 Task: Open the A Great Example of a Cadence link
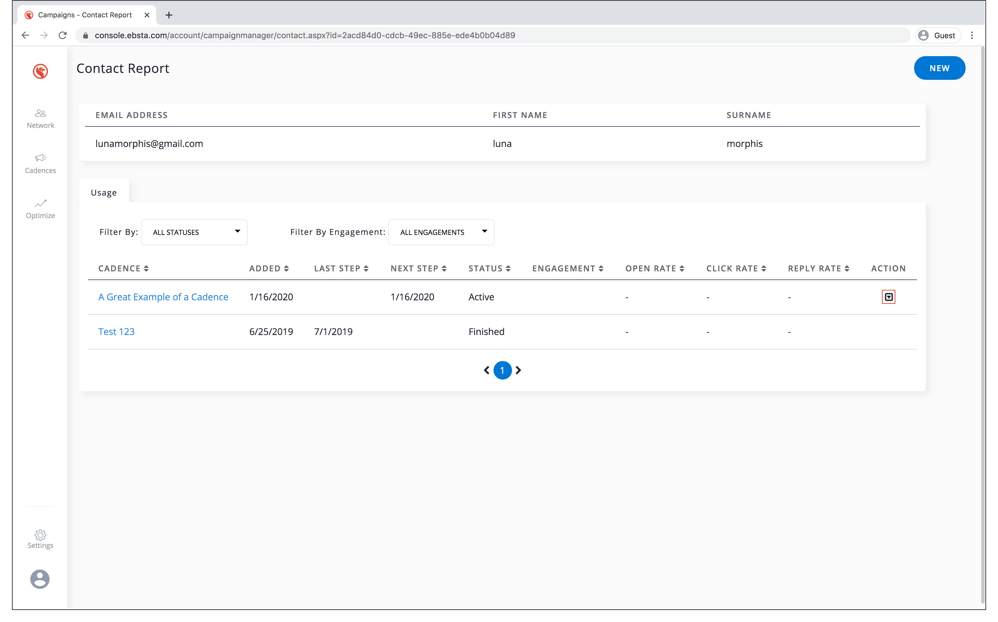click(x=163, y=297)
